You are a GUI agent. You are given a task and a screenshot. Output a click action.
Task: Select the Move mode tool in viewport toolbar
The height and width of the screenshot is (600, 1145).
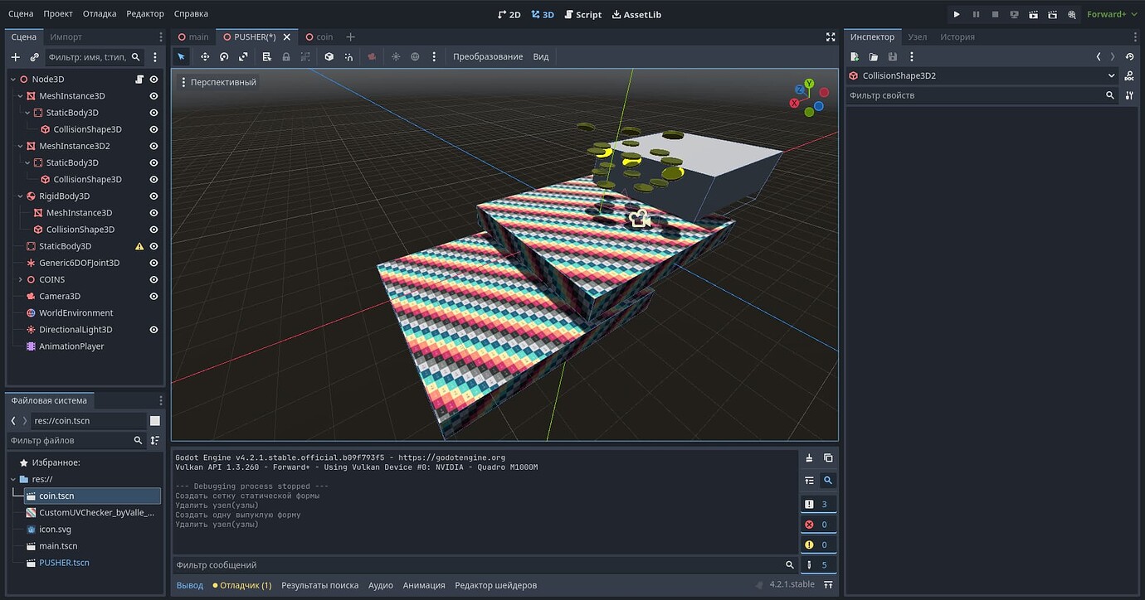click(205, 57)
